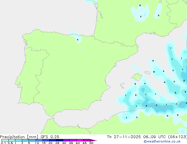Select the 45–50 mm legend swatch
This screenshot has height=144, width=187.
click(x=87, y=140)
